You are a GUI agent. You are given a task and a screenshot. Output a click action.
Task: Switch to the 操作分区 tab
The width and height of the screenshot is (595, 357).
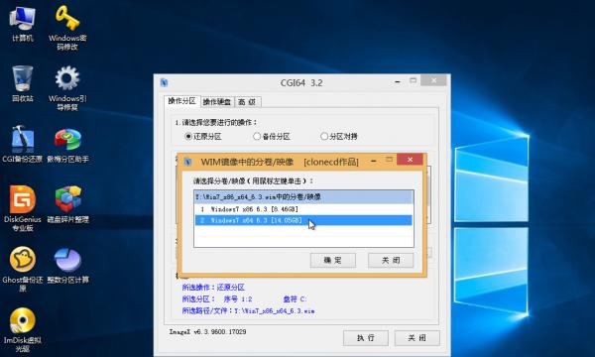(181, 101)
